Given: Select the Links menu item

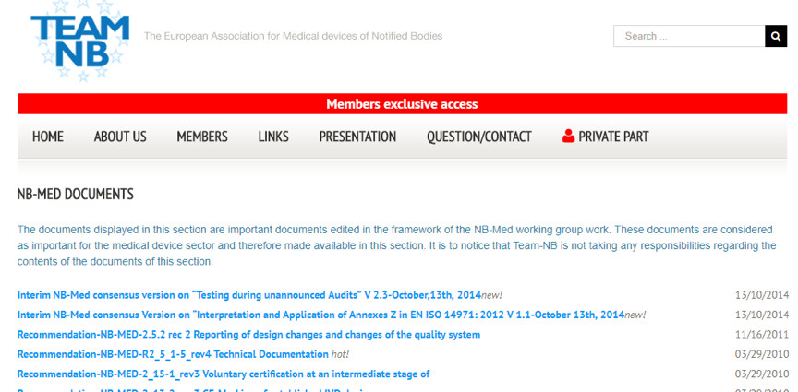Looking at the screenshot, I should pyautogui.click(x=273, y=137).
